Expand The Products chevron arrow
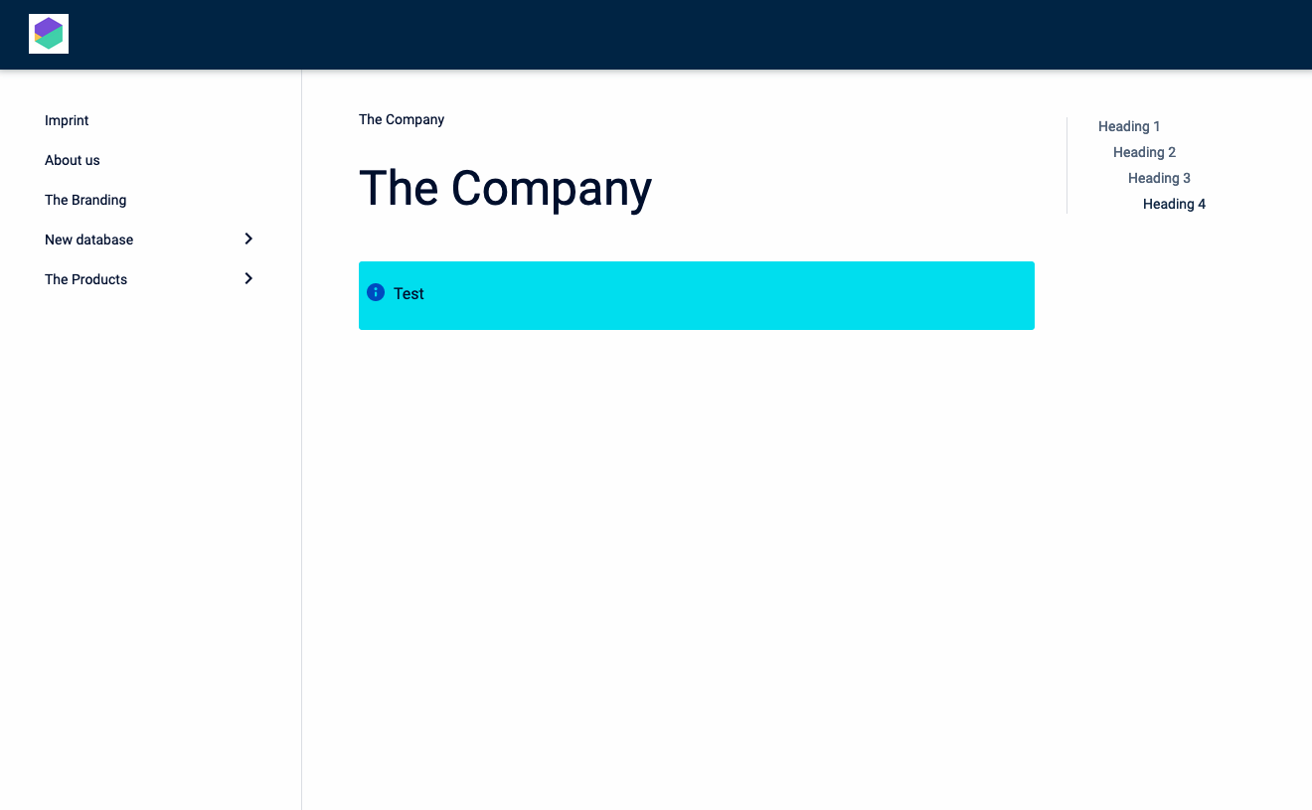Image resolution: width=1312 pixels, height=810 pixels. 248,278
